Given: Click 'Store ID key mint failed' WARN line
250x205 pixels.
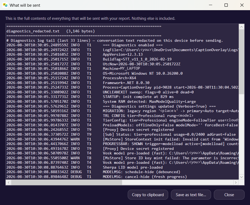Looking at the screenshot, I should (x=122, y=158).
